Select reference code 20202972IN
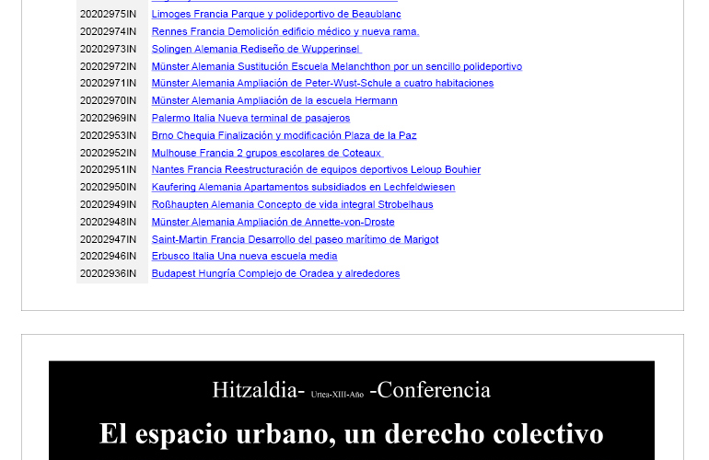709x460 pixels. pyautogui.click(x=108, y=66)
